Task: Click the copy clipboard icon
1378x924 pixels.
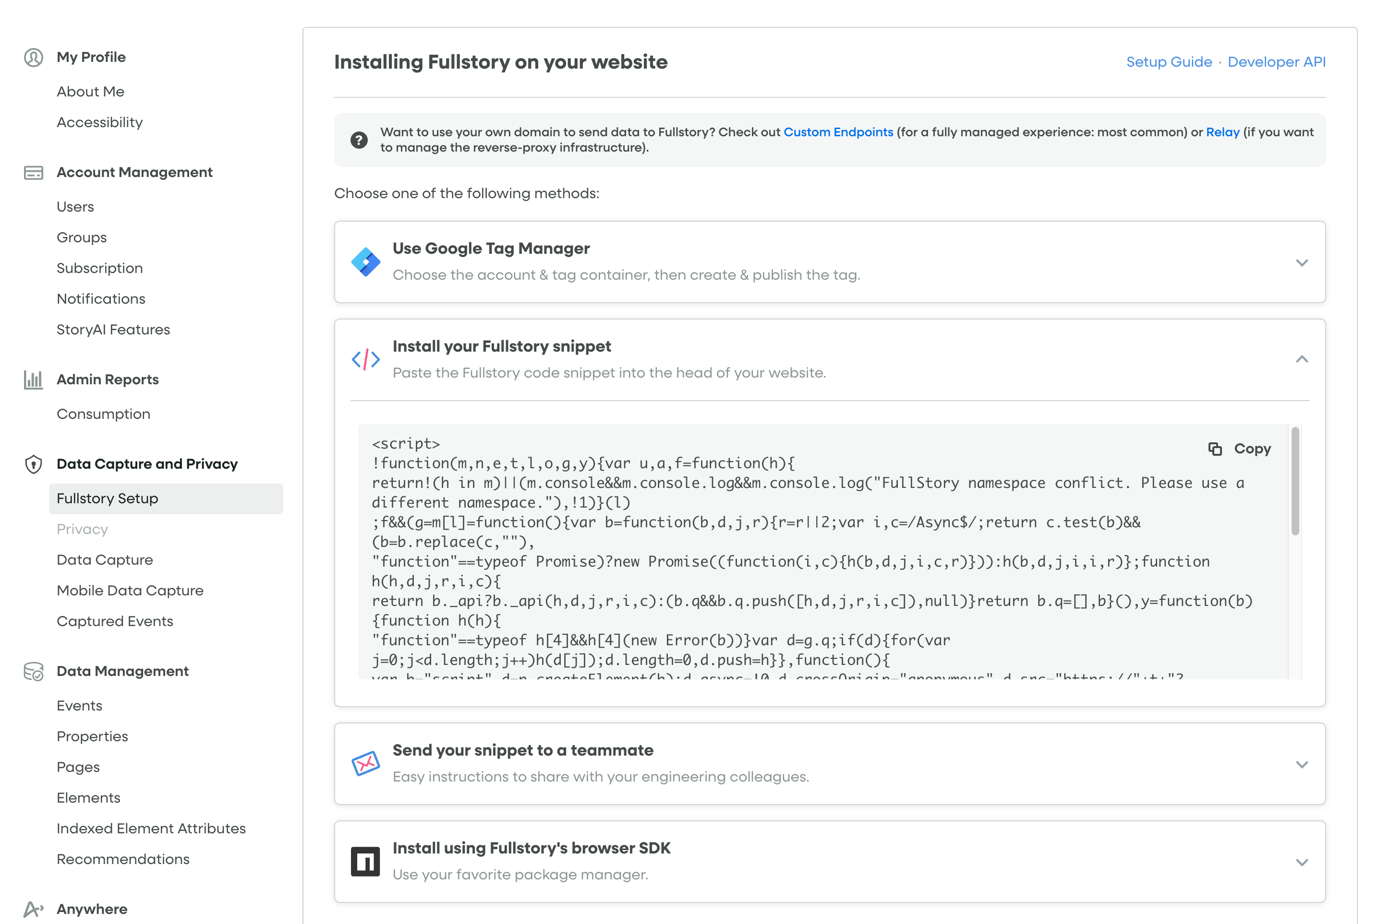Action: pyautogui.click(x=1215, y=449)
